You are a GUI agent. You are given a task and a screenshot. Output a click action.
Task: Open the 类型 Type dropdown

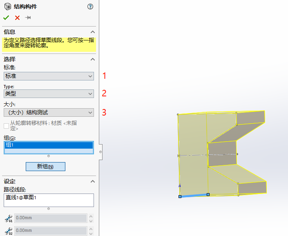pos(49,94)
